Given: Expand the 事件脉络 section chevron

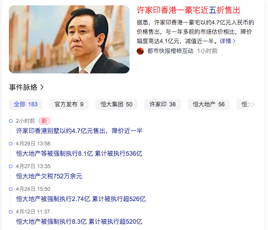Looking at the screenshot, I should [42, 87].
